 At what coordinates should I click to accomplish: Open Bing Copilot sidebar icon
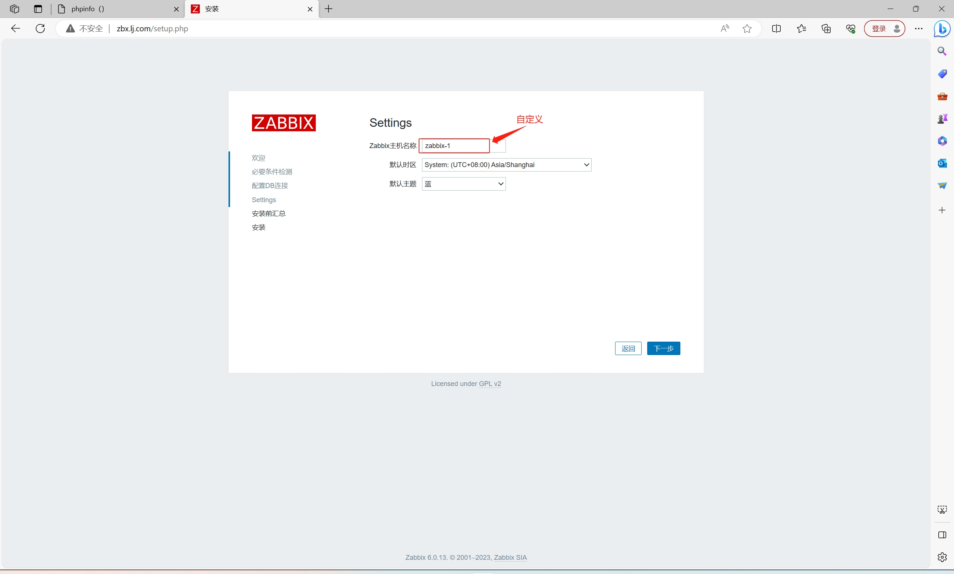[x=942, y=29]
